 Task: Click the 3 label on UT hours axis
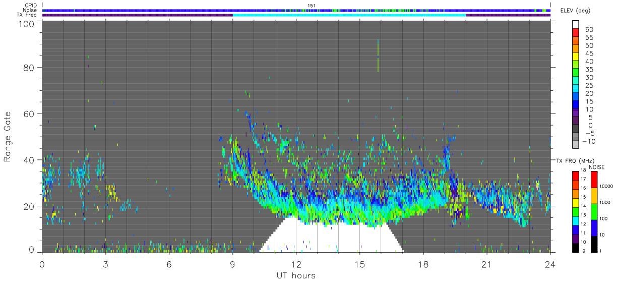click(105, 264)
